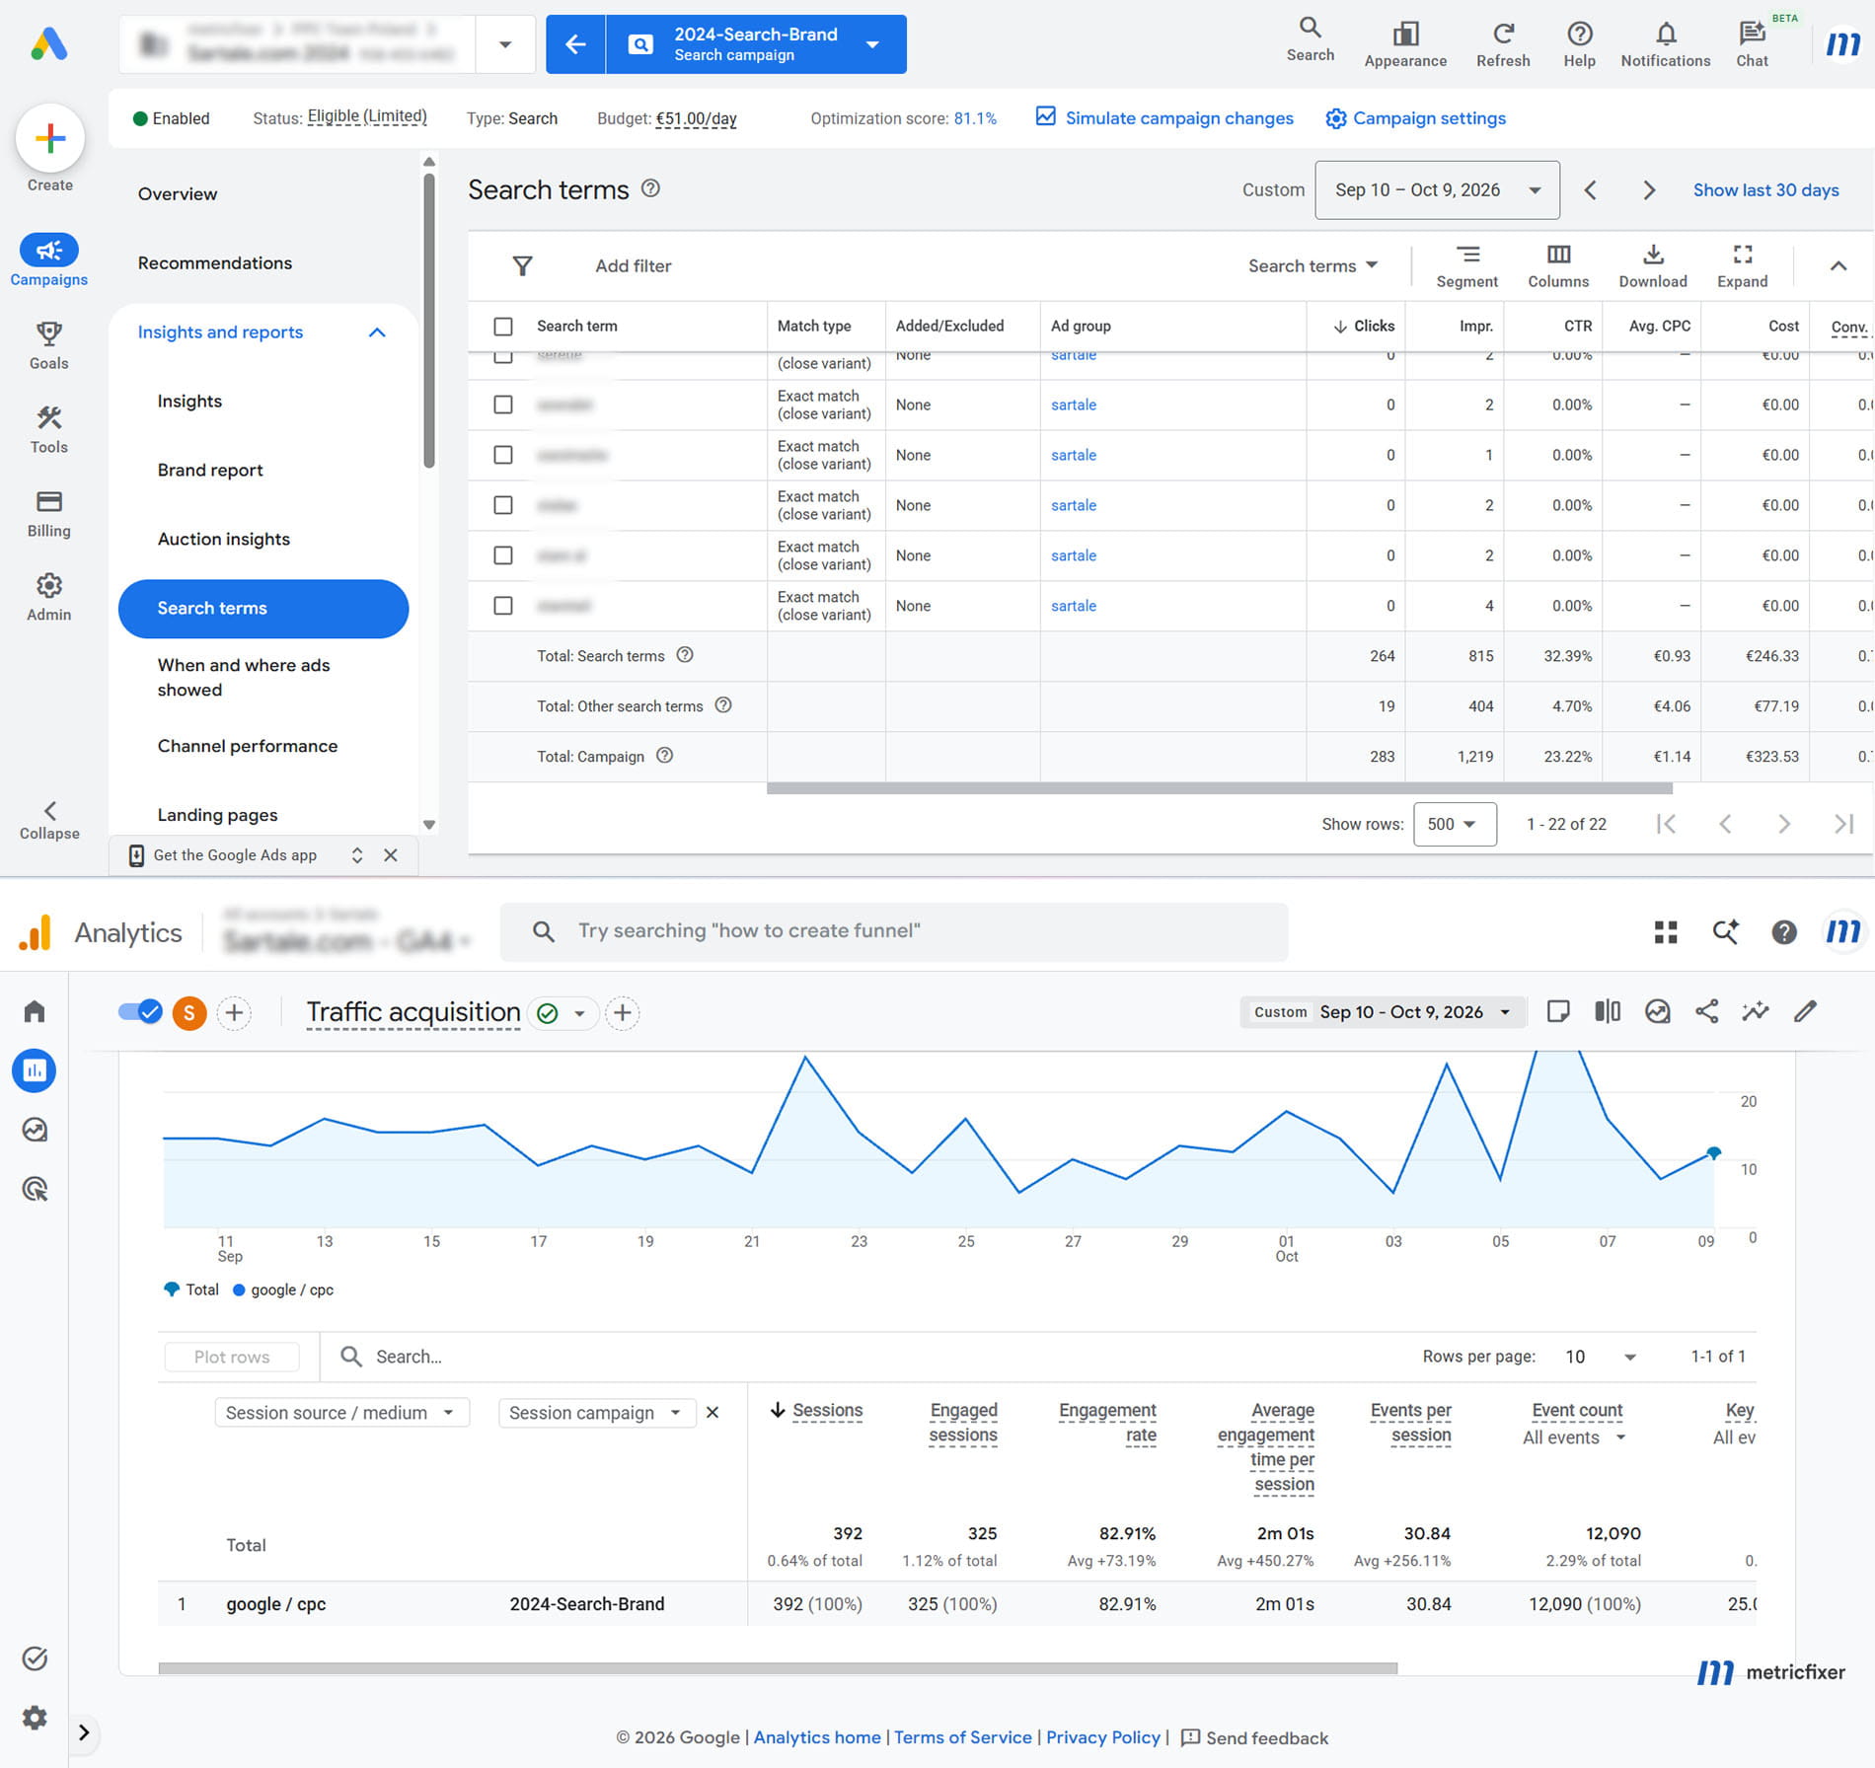Open Recommendations menu item
The image size is (1875, 1768).
click(215, 263)
